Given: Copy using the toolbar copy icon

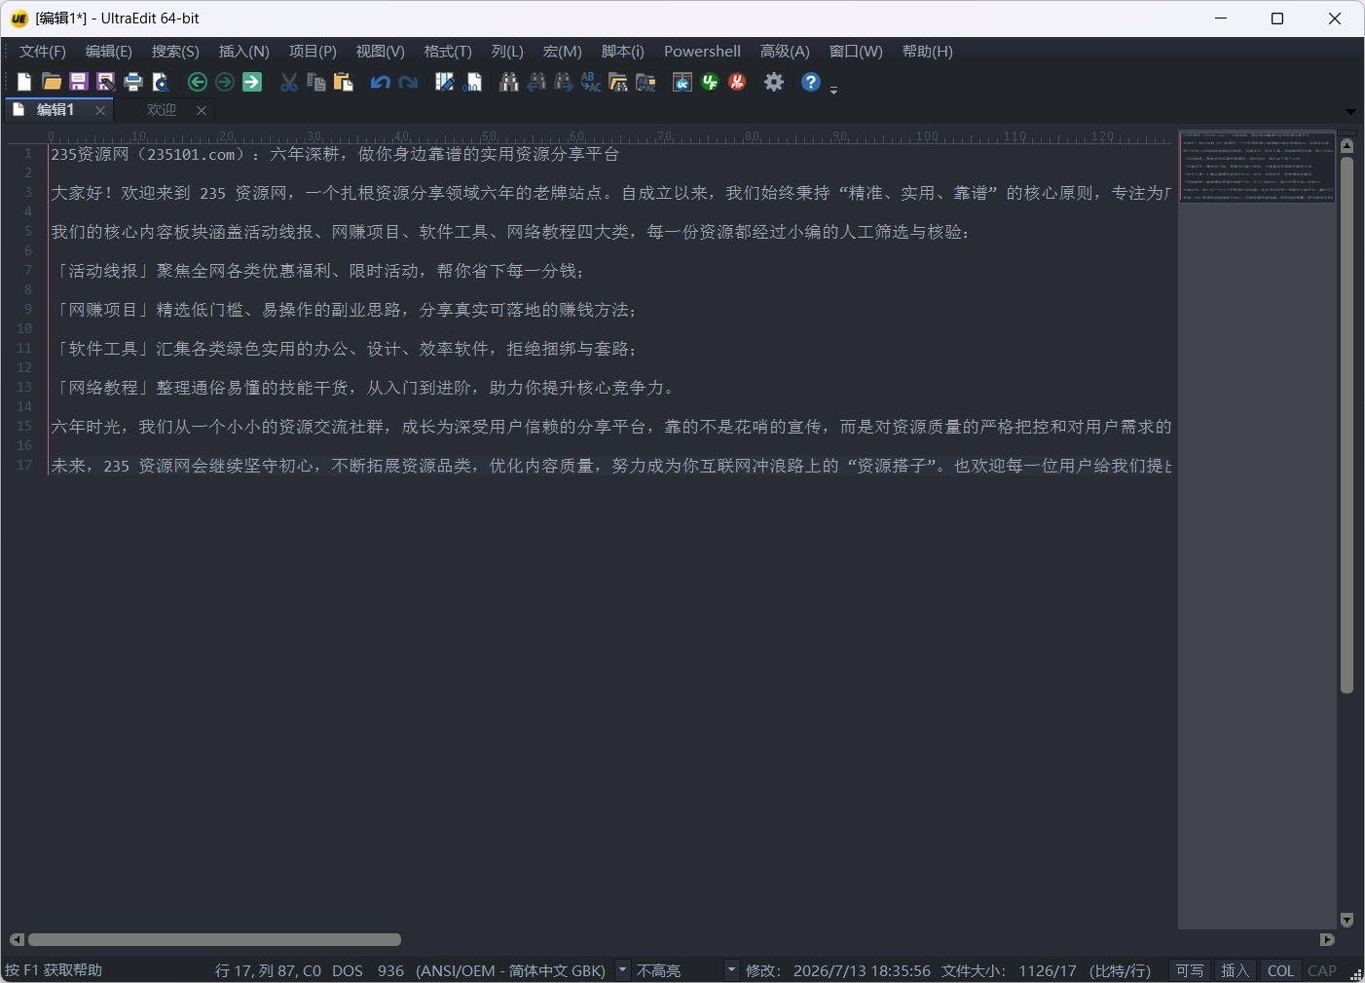Looking at the screenshot, I should [316, 83].
